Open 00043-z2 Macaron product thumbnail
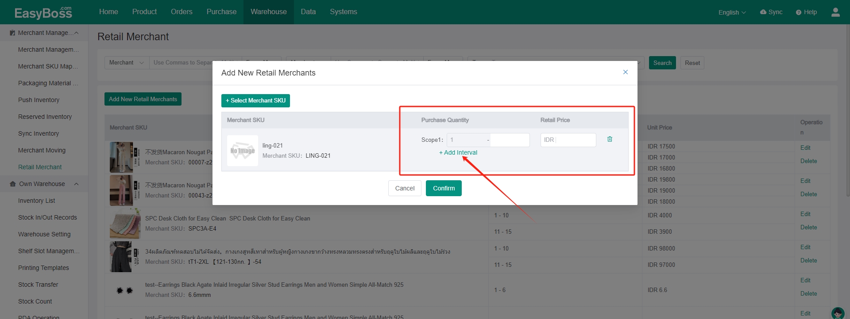This screenshot has height=319, width=850. point(125,190)
